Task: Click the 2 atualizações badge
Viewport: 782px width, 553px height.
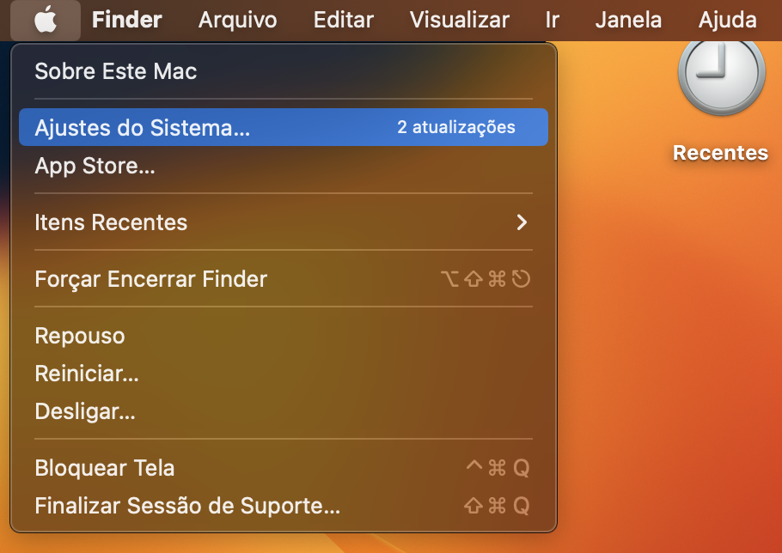Action: click(455, 128)
